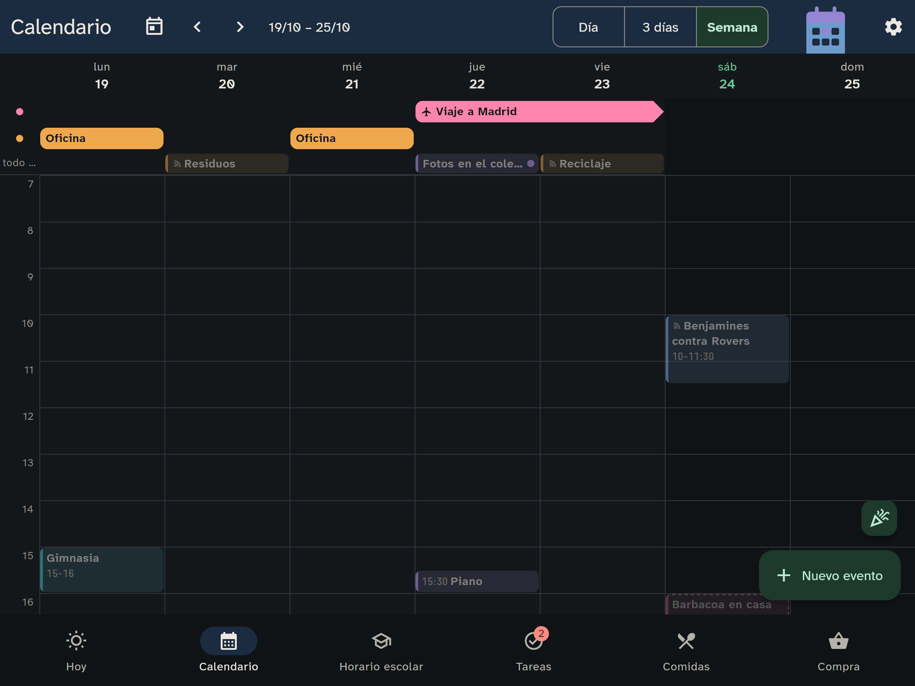Open Wednesday's Oficina all-day event
Viewport: 915px width, 686px height.
pos(352,138)
